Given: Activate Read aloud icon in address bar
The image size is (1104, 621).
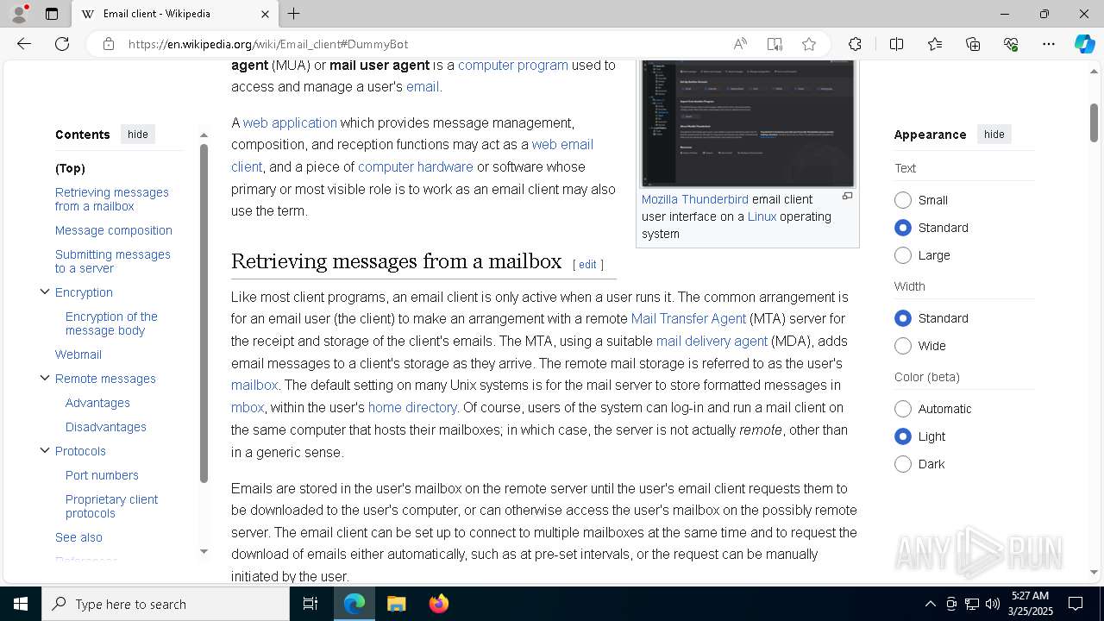Looking at the screenshot, I should (x=740, y=44).
